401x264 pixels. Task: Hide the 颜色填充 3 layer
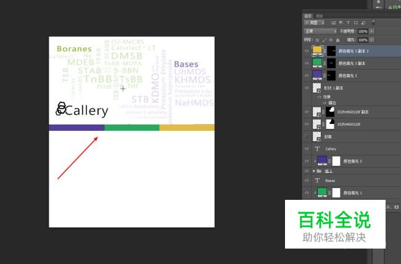pyautogui.click(x=307, y=75)
